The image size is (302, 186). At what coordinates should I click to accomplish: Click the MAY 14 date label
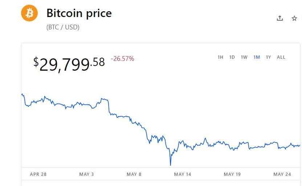pos(182,174)
